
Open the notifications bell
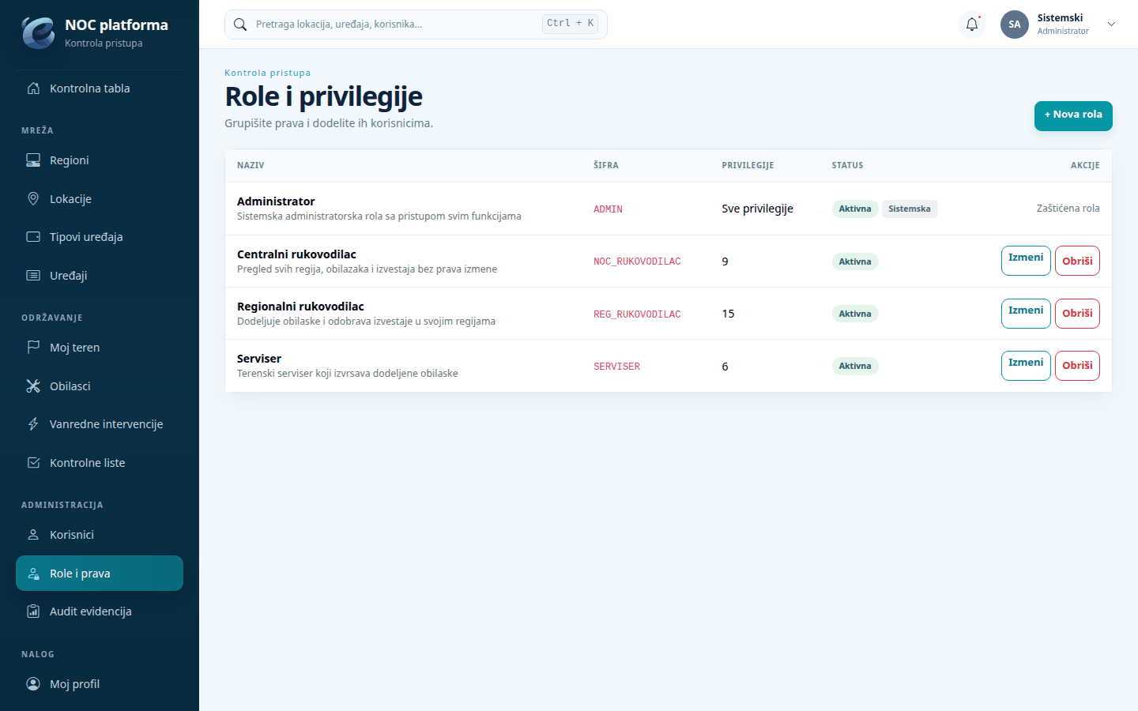tap(972, 24)
